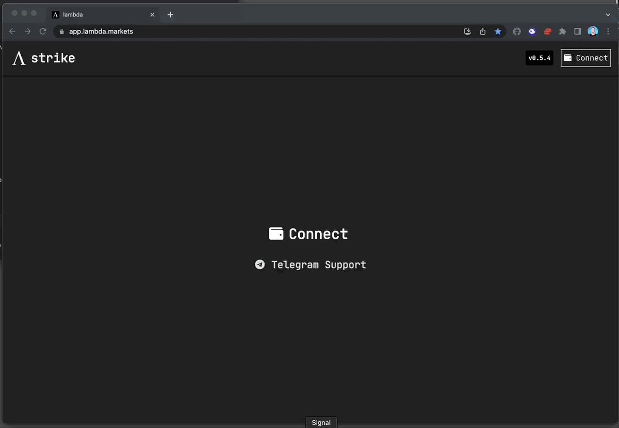Open the gray circular headphone-like extension icon

pos(517,31)
